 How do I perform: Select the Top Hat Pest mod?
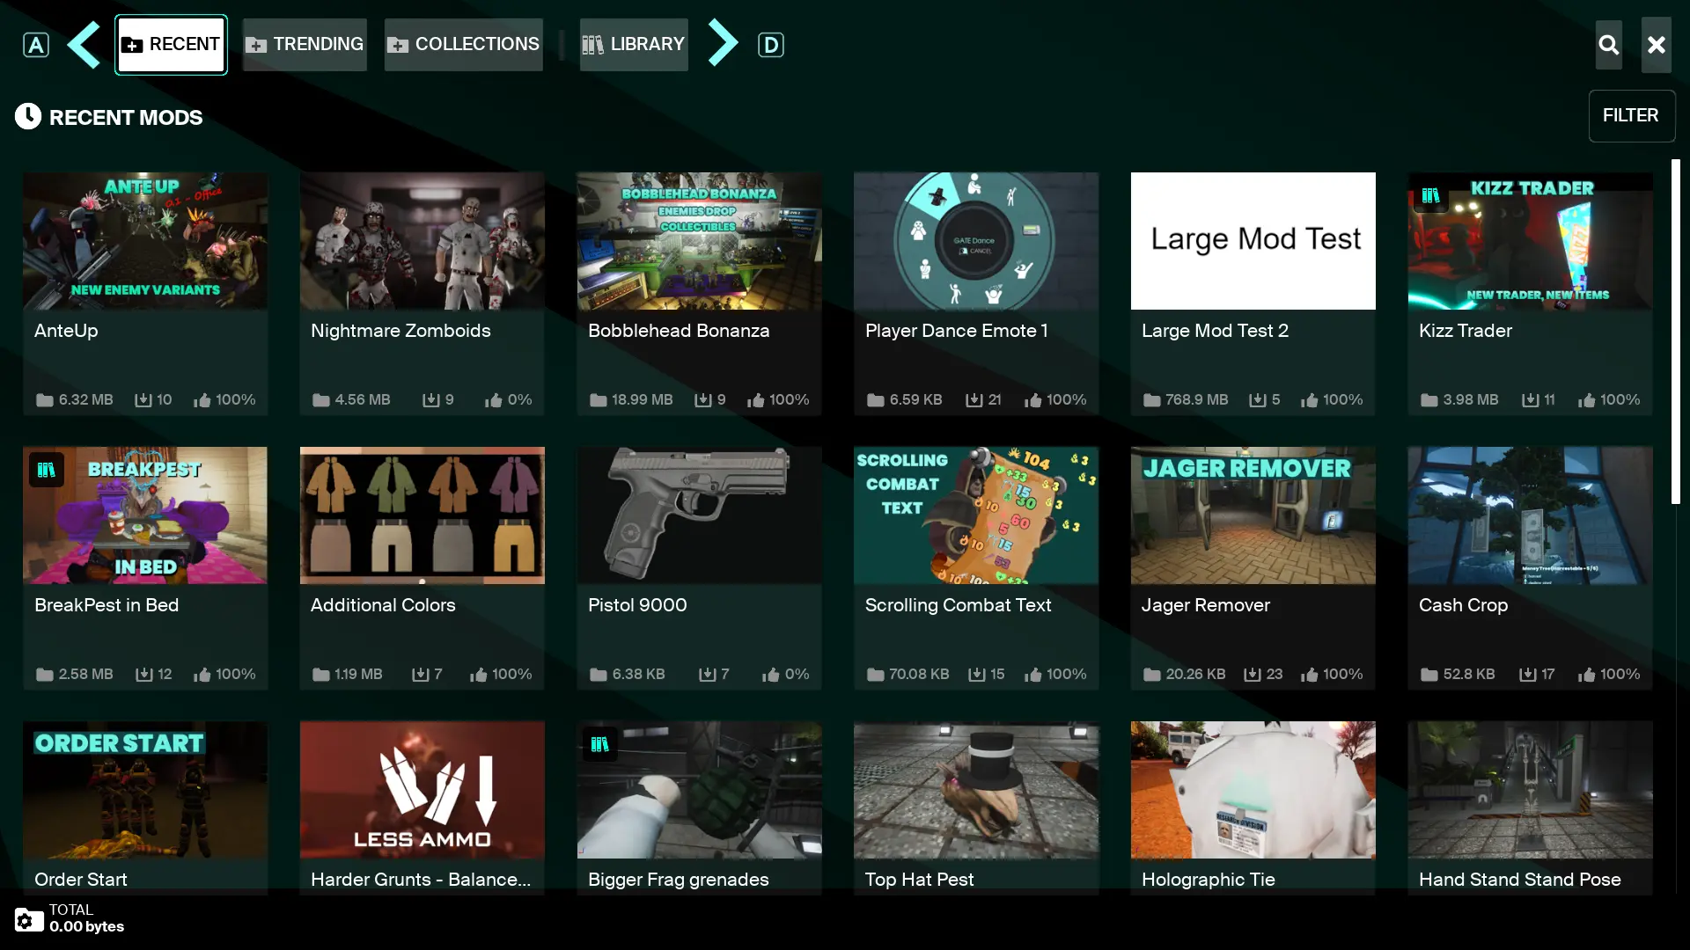(x=976, y=808)
